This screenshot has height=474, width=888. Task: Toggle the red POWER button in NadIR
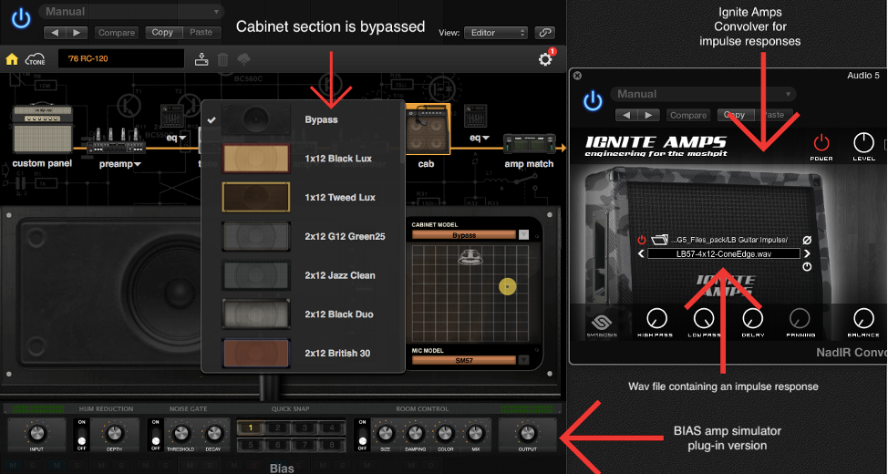pyautogui.click(x=821, y=142)
